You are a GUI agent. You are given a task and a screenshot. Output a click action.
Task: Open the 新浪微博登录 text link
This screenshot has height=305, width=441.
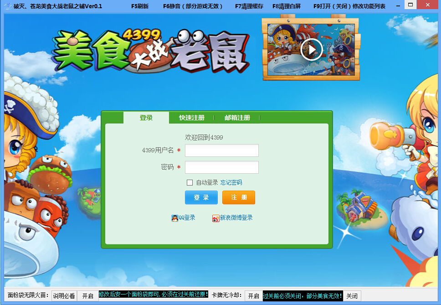[236, 218]
